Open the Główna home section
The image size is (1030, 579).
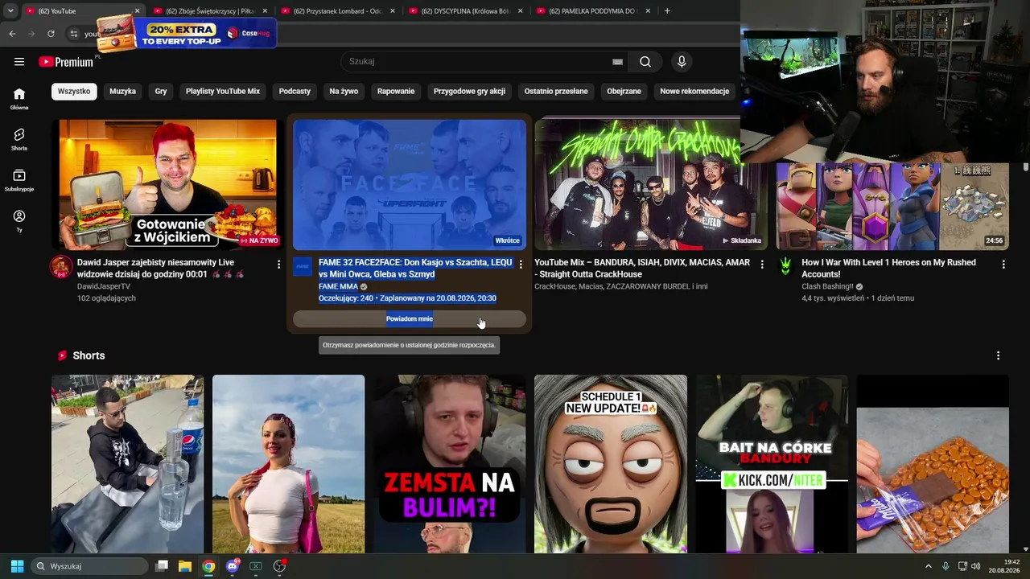coord(19,99)
